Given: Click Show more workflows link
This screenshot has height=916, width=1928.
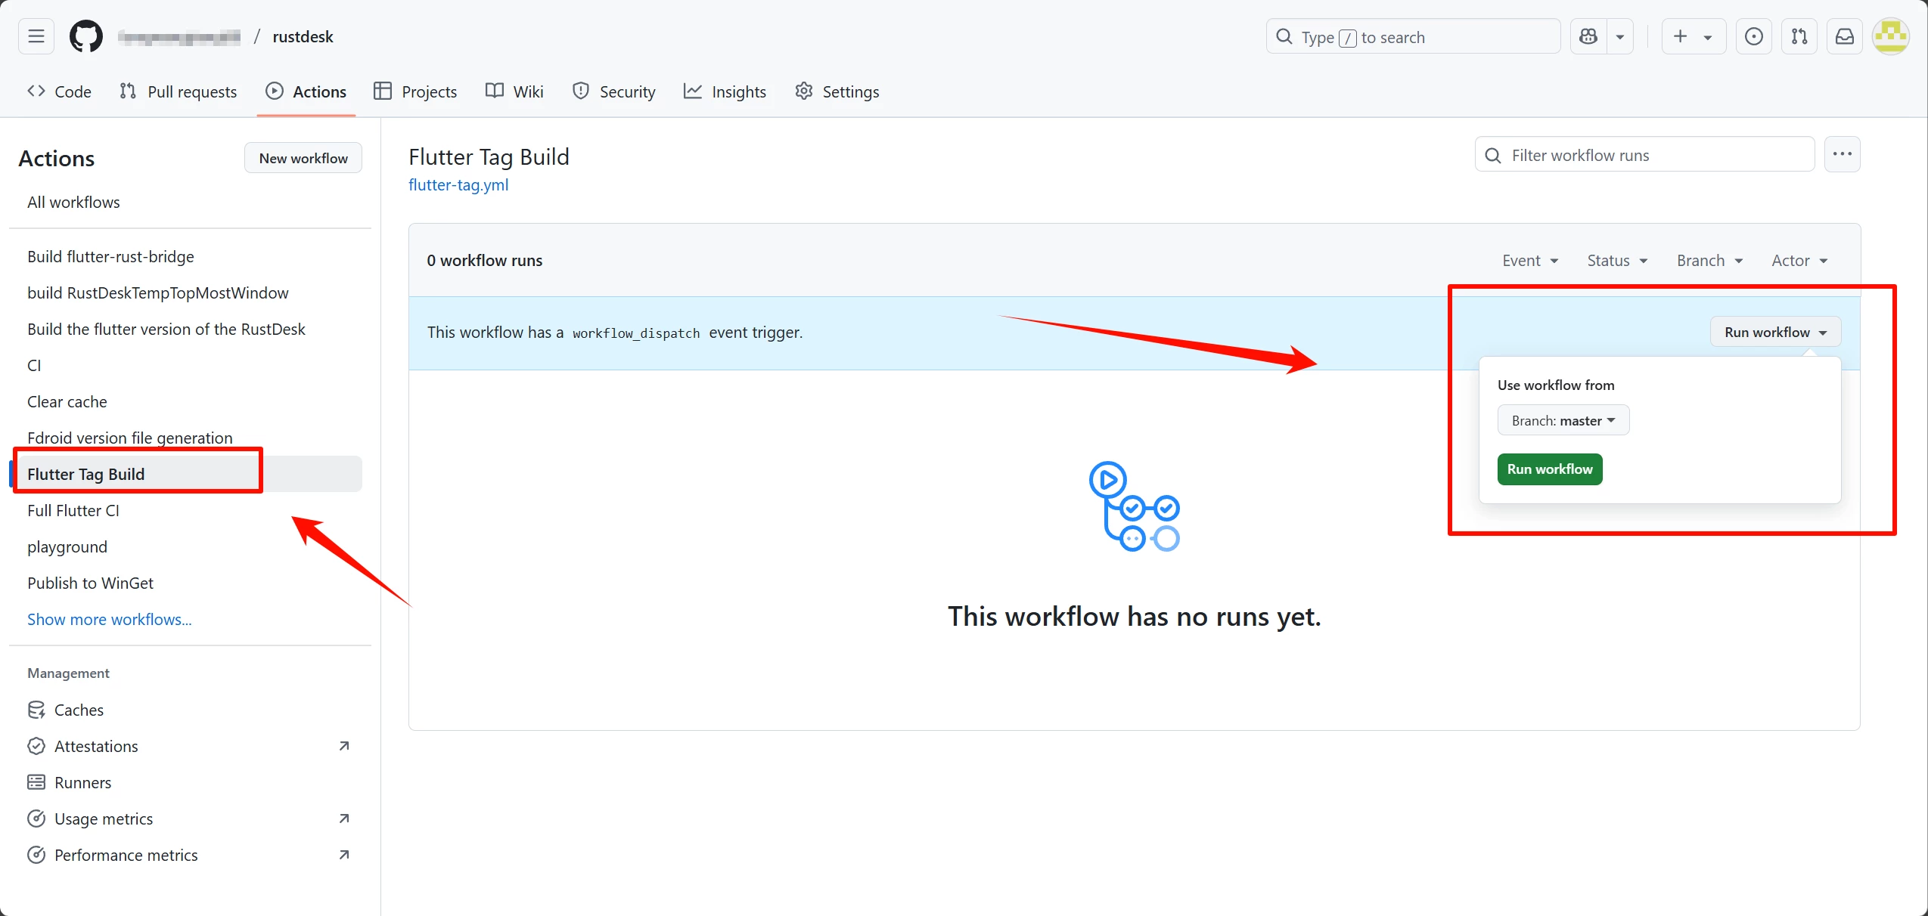Looking at the screenshot, I should pos(109,619).
